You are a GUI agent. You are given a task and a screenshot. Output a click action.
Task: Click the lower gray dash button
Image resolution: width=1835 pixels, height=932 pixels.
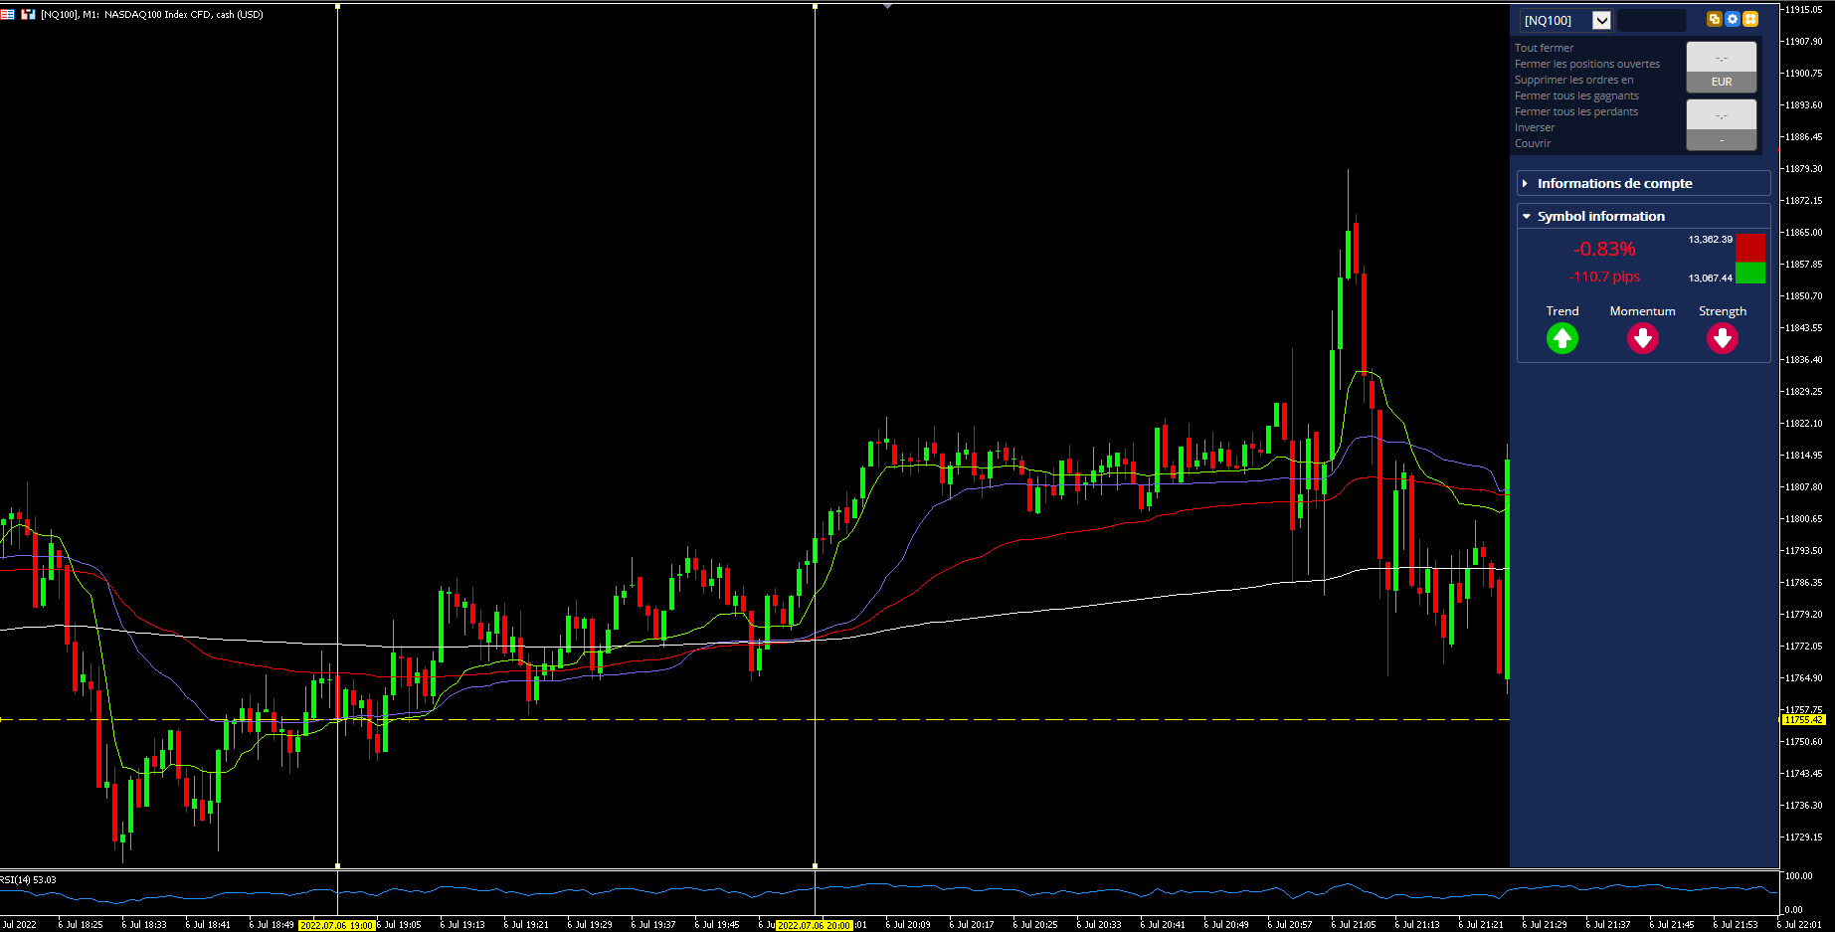[1722, 140]
